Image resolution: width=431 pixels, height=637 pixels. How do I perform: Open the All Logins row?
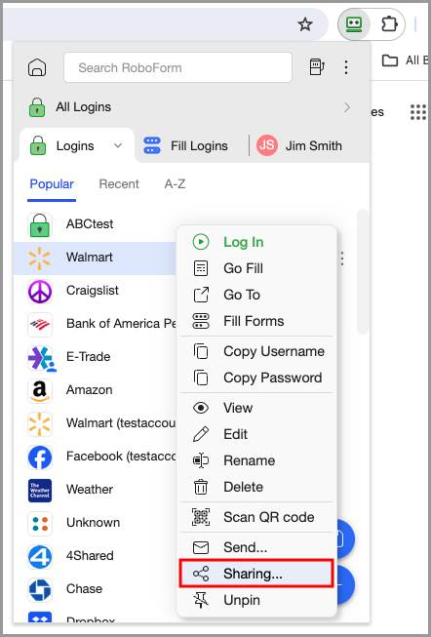191,107
